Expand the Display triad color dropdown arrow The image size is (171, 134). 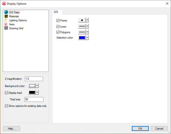pyautogui.click(x=37, y=93)
